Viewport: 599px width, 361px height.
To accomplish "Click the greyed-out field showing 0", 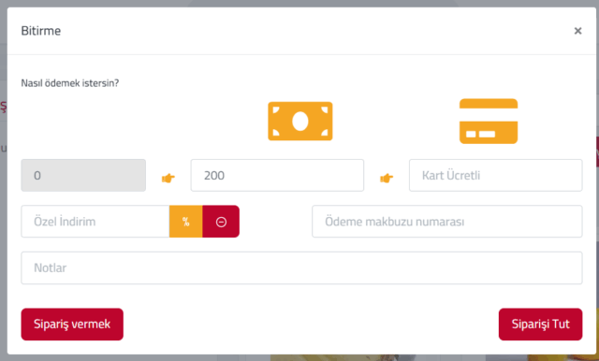I will (x=83, y=175).
